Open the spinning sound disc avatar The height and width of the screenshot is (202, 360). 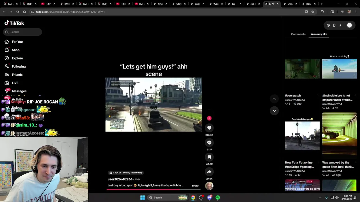(209, 186)
